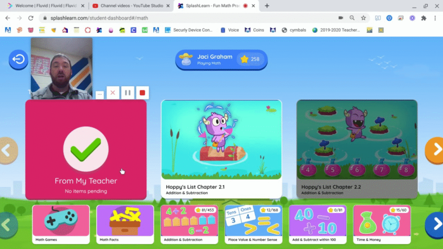443x249 pixels.
Task: Open the recording options ellipsis menu
Action: [x=100, y=94]
